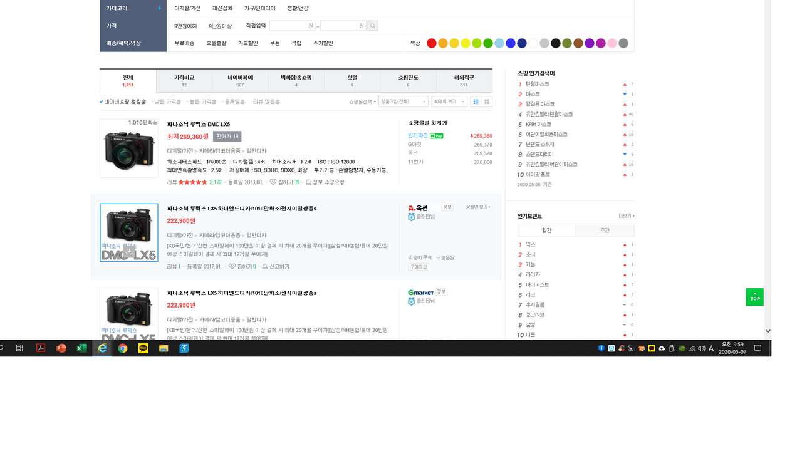The width and height of the screenshot is (802, 451).
Task: Sort by 높은 가격순
Action: (203, 101)
